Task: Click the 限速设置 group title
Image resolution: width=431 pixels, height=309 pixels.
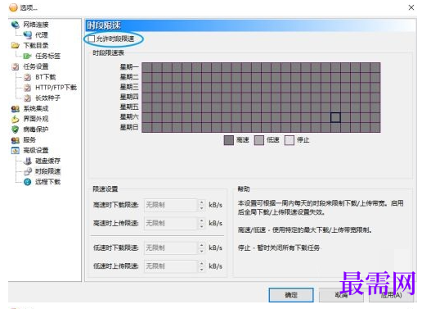Action: [106, 189]
